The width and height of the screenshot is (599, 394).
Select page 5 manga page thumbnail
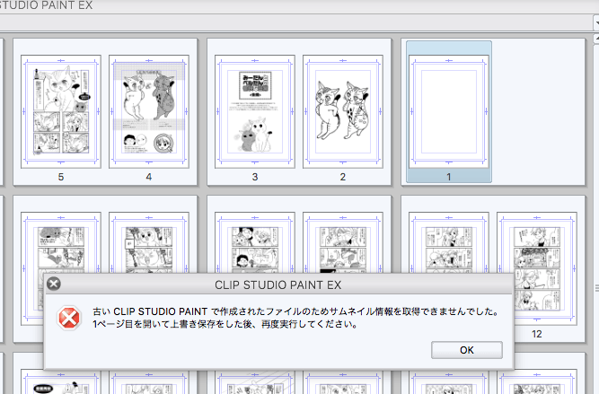click(x=61, y=111)
